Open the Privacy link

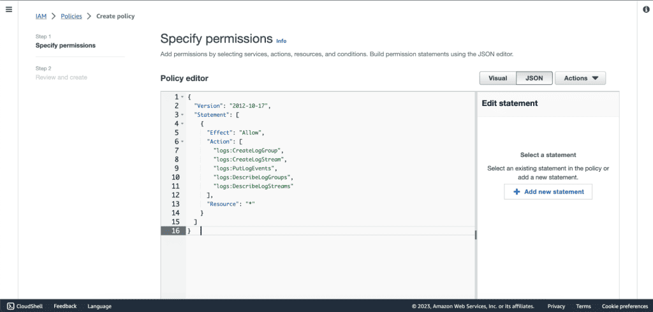coord(556,306)
